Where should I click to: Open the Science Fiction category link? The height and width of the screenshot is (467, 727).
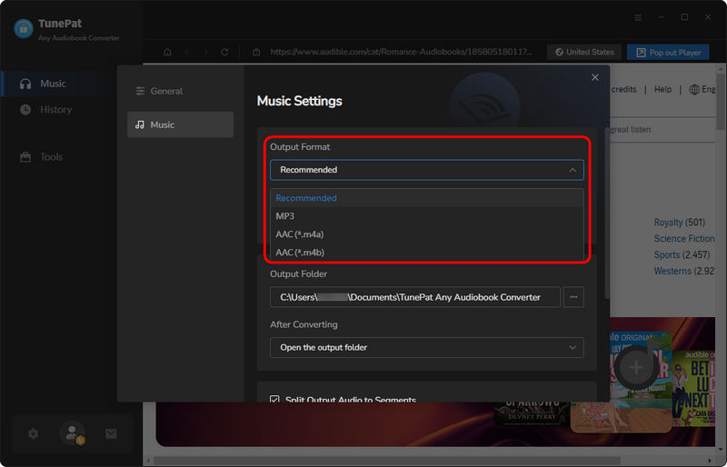point(684,238)
